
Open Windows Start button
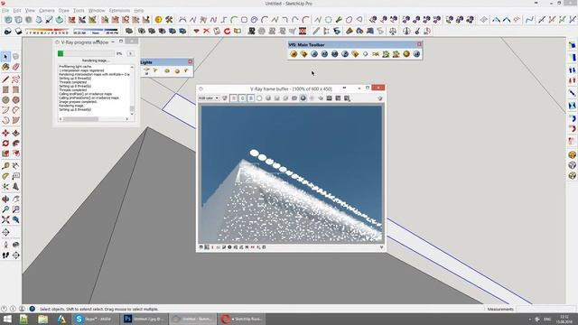(x=7, y=319)
